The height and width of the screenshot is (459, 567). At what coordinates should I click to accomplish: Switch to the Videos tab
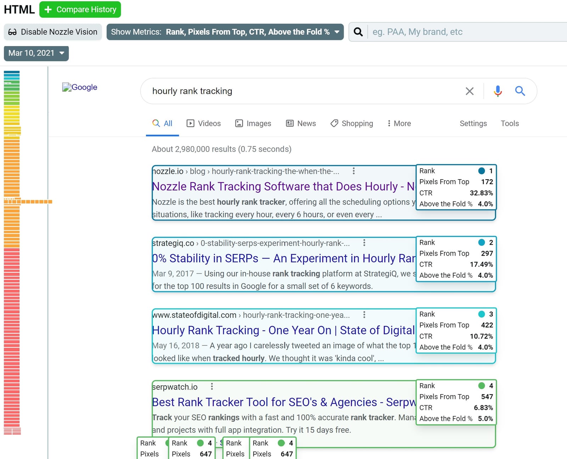204,124
